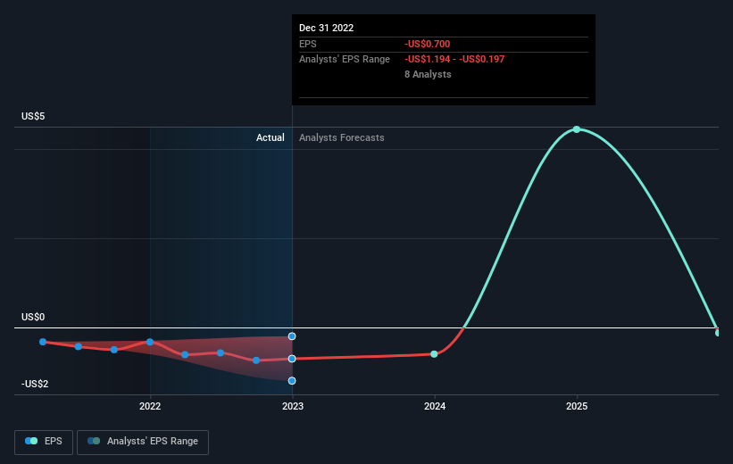The height and width of the screenshot is (464, 733).
Task: Click the Dec 2022 EPS data point
Action: (292, 359)
